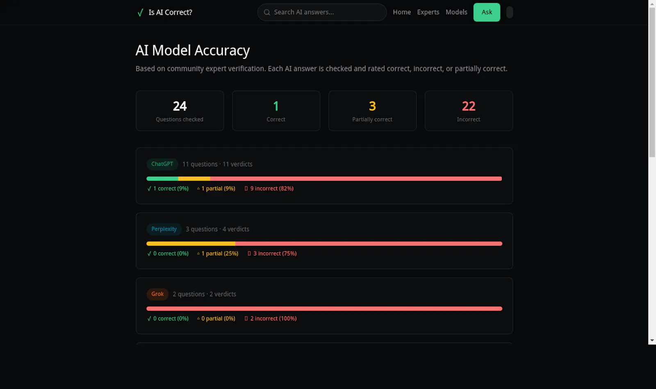Click '11 questions · 11 verdicts' text
The width and height of the screenshot is (656, 389).
217,164
